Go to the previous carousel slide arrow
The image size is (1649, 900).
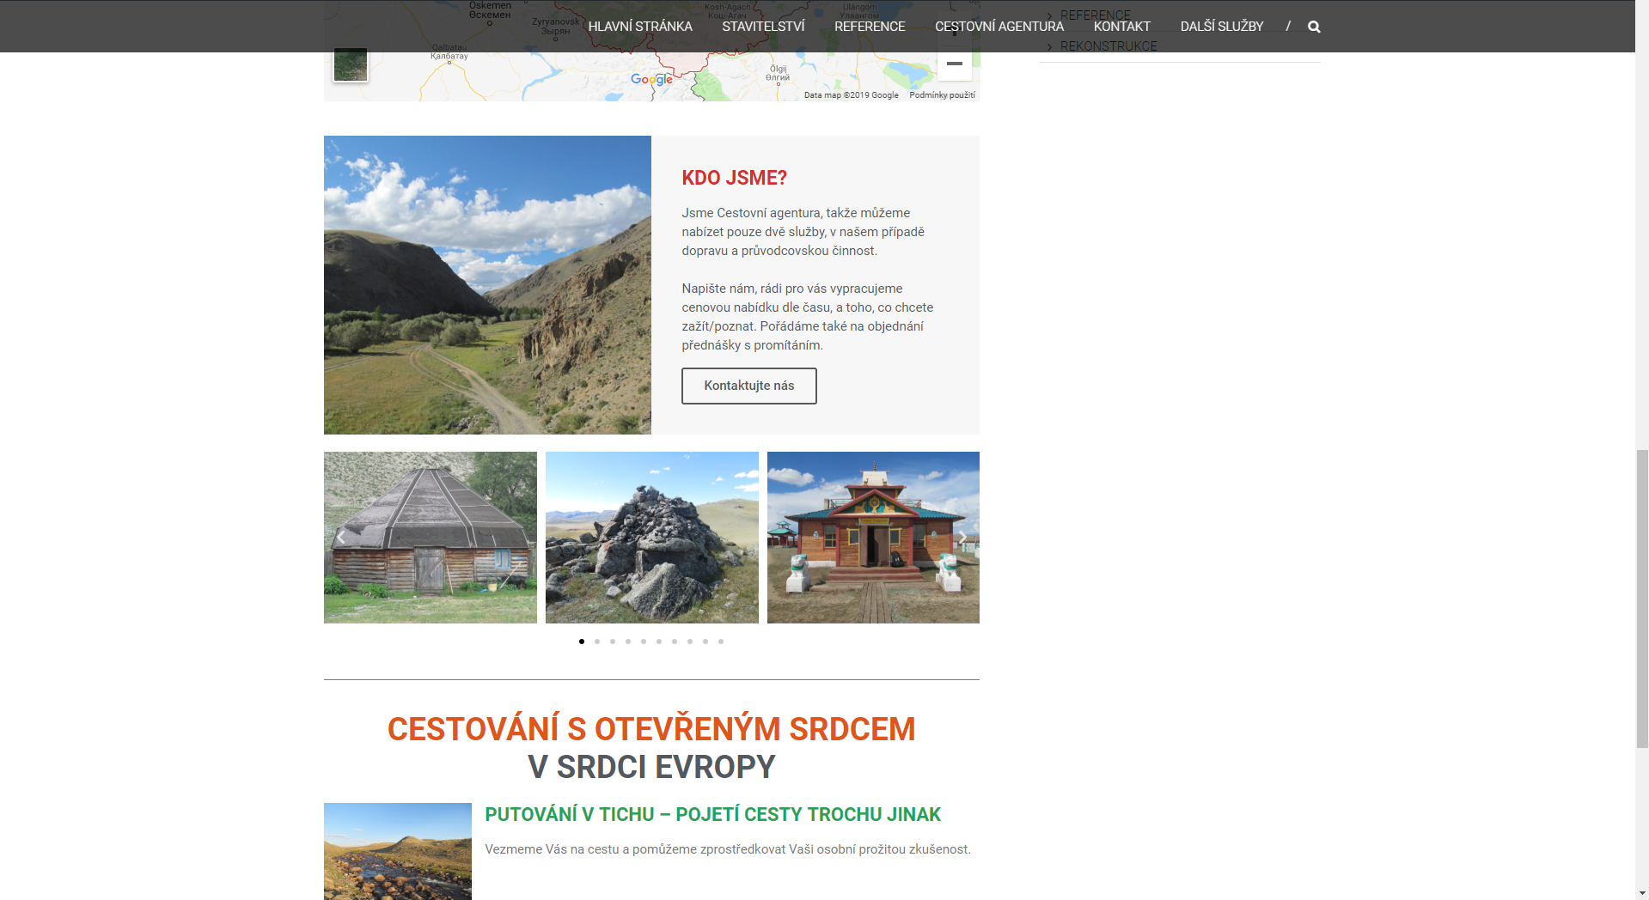click(341, 538)
